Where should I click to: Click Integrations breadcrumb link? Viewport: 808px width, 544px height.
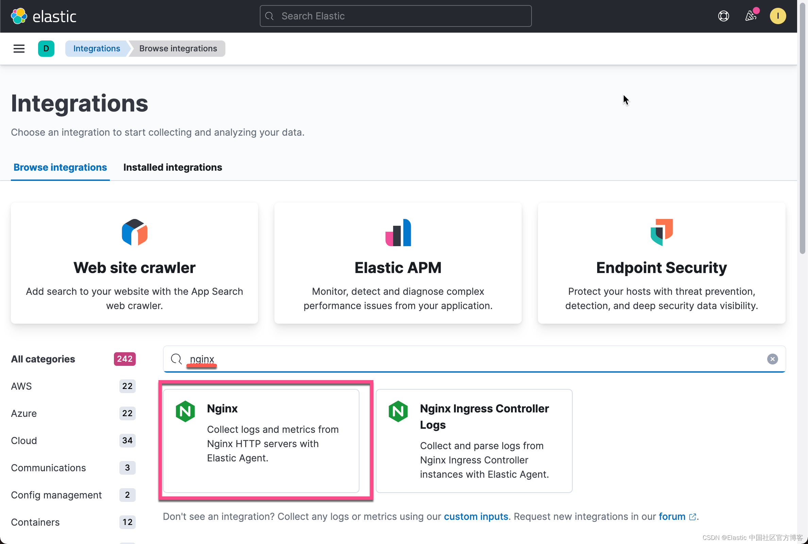97,49
